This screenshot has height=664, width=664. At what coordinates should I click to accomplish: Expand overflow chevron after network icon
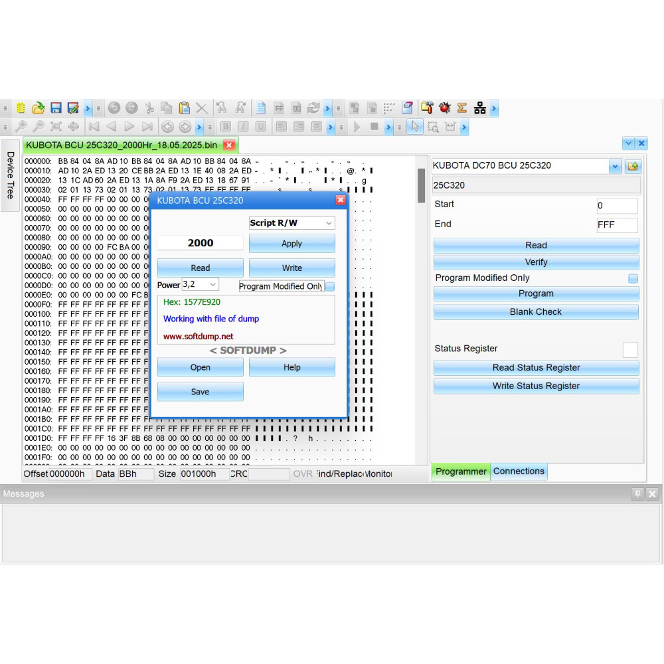click(x=494, y=108)
